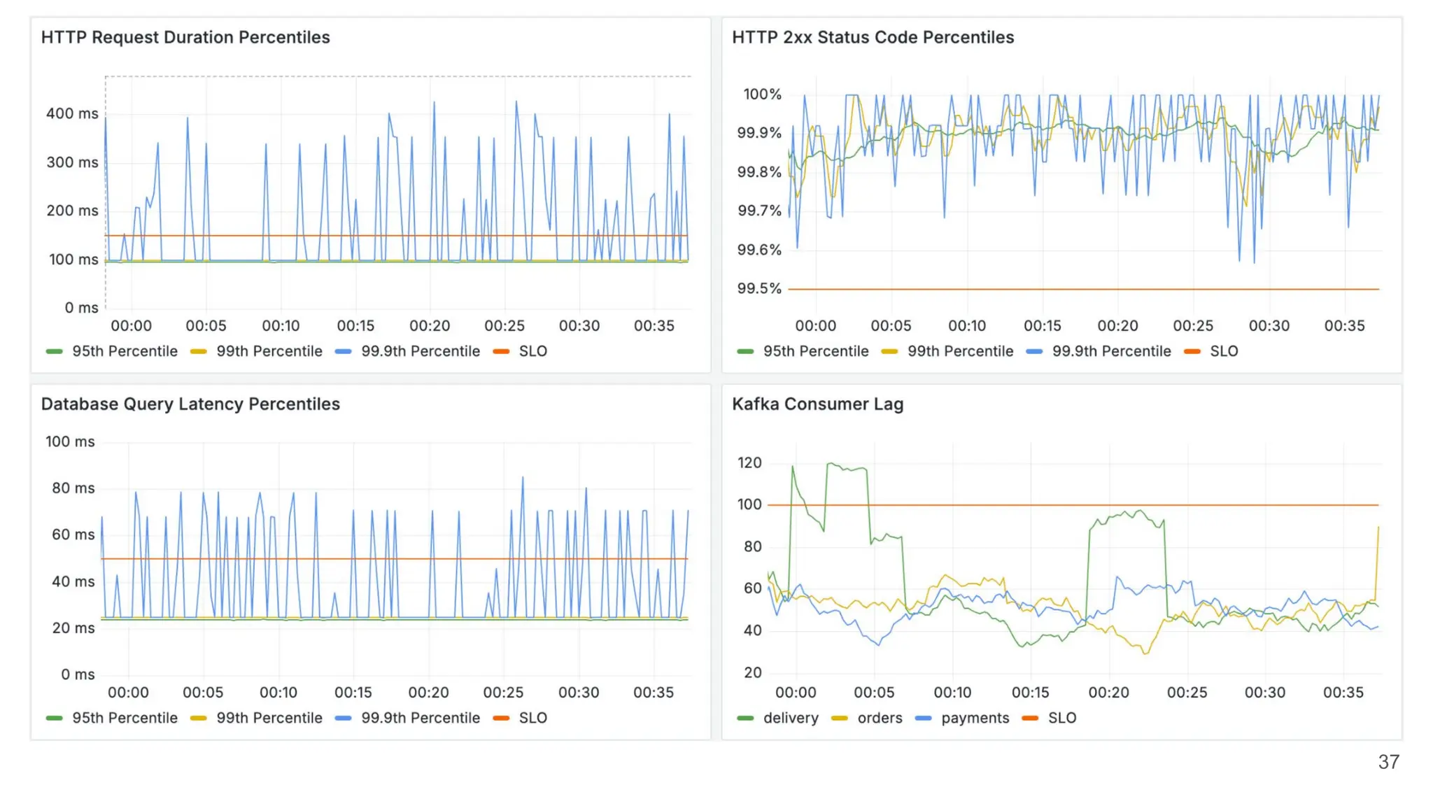Toggle 95th Percentile series in HTTP Request Duration legend
Screen dimensions: 1433x806
tap(124, 351)
